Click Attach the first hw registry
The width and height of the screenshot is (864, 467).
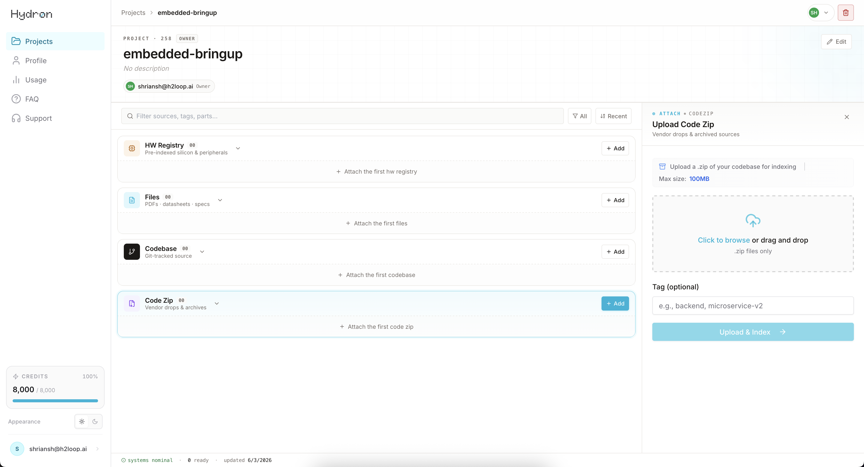(x=376, y=171)
